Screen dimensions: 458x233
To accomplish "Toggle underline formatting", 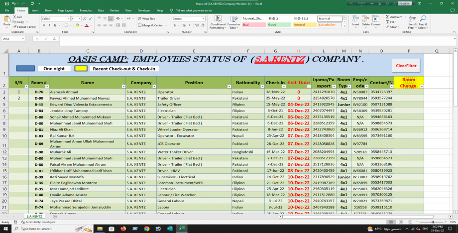I will pos(55,25).
